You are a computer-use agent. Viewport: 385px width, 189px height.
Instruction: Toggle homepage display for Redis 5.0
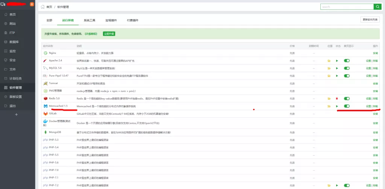[x=347, y=98]
